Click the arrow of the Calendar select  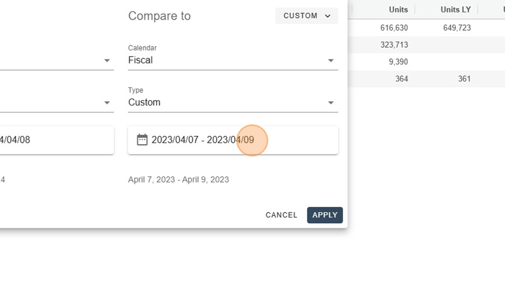click(x=330, y=61)
